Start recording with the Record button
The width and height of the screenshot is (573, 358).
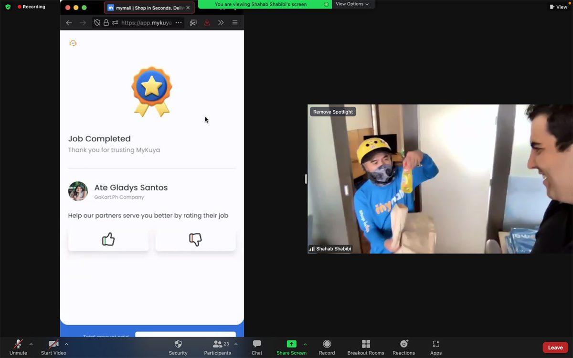click(x=327, y=347)
